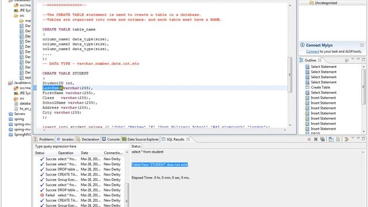368x207 pixels.
Task: Click the 'CREATE TABLE table_name' line
Action: 69,29
